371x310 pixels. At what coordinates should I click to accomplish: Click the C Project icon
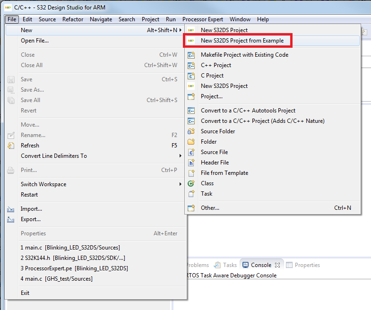click(x=191, y=76)
